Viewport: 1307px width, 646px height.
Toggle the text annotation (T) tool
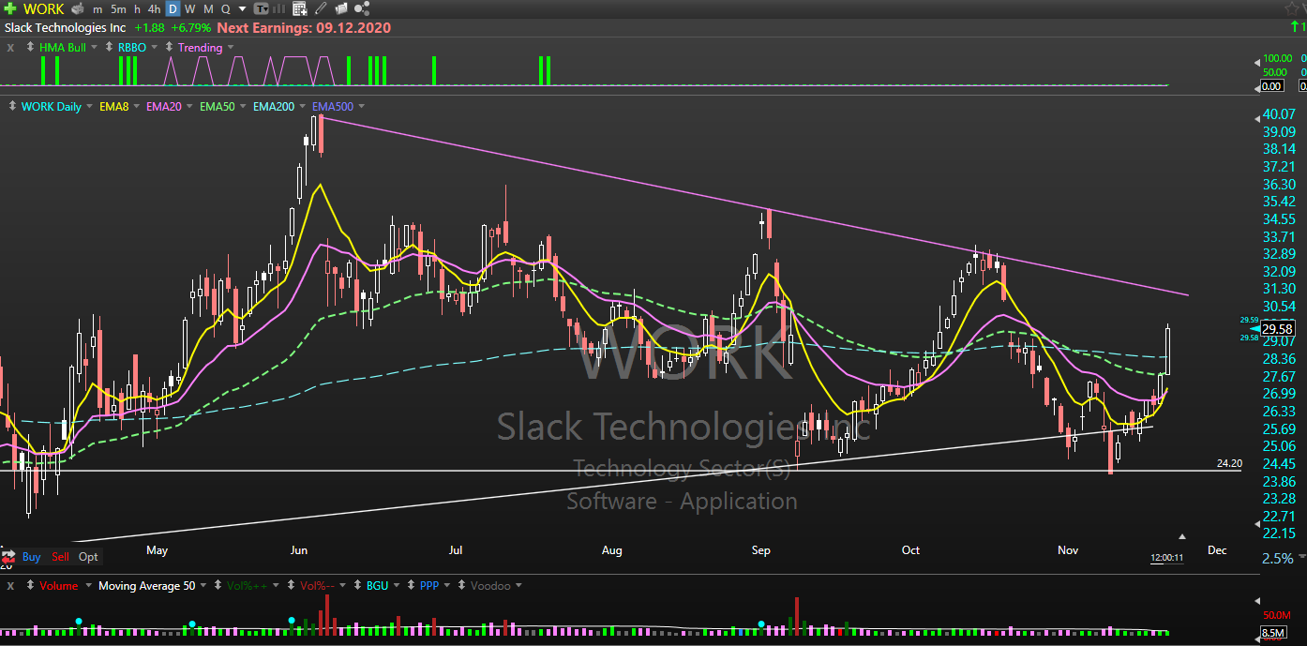260,9
